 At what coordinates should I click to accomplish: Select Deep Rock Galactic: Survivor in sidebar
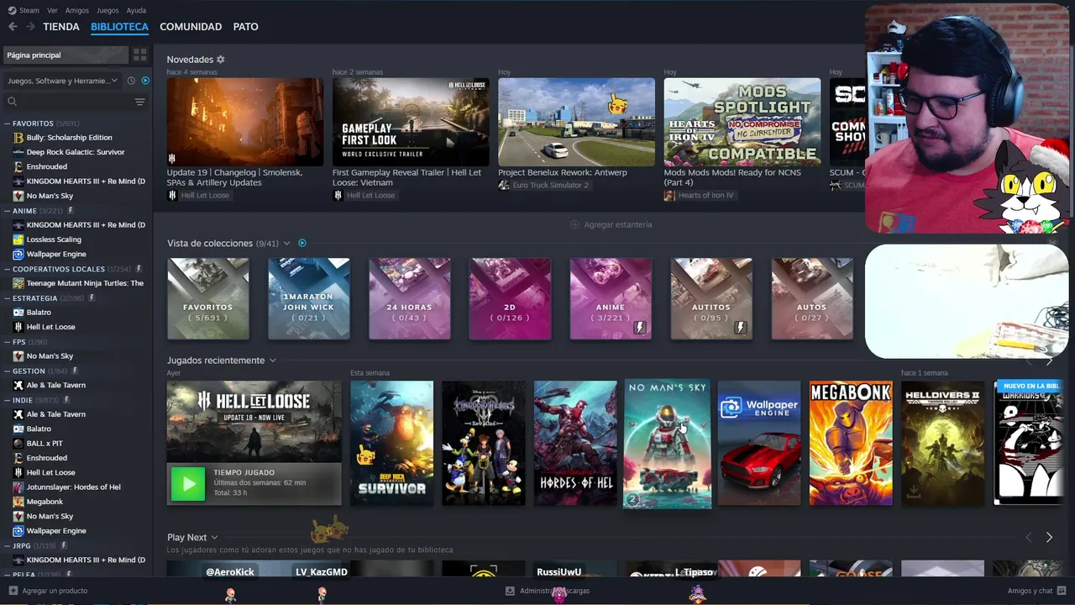tap(76, 152)
